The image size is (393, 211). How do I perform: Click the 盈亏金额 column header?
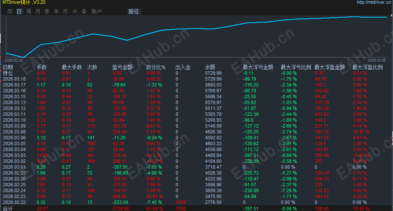click(122, 67)
